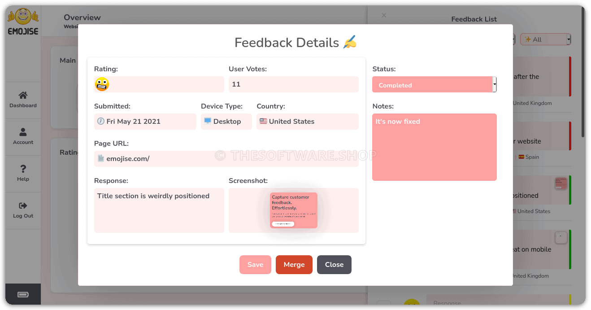Click the Feedback List panel's vertical scrollbar
Viewport: 591px width, 310px height.
point(583,72)
